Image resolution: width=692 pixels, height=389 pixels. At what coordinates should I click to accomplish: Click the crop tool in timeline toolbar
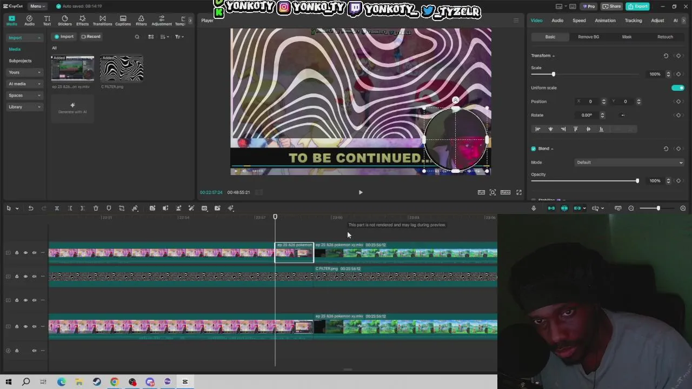[122, 208]
